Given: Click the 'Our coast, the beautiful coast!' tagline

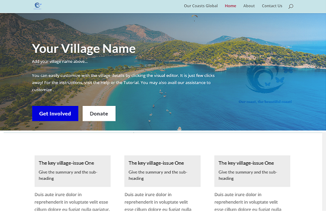Looking at the screenshot, I should coord(265,102).
